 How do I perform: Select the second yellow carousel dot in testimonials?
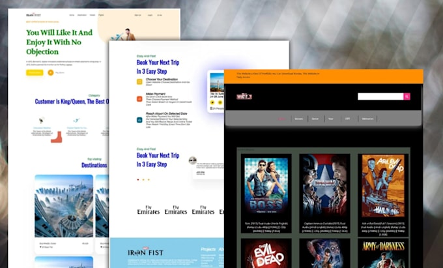pos(143,179)
